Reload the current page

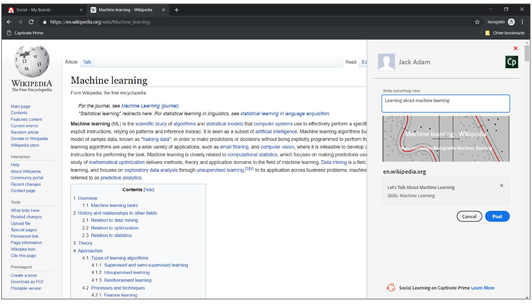(x=31, y=22)
